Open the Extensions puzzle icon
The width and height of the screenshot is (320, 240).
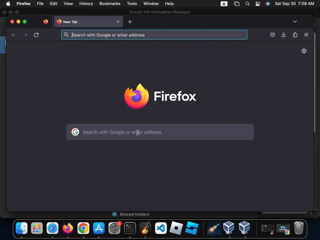pos(295,35)
